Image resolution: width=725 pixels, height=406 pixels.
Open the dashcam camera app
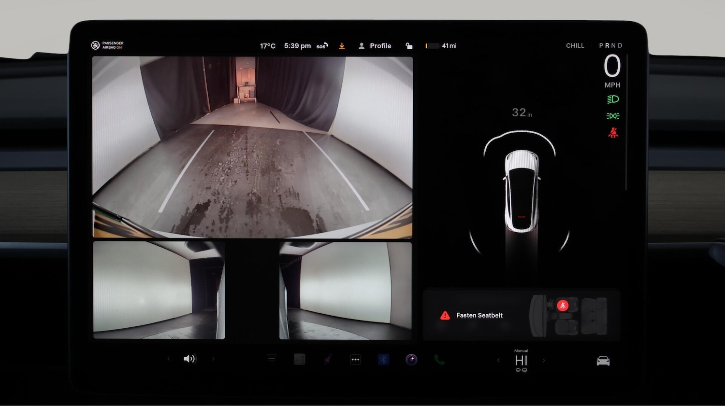click(x=411, y=360)
